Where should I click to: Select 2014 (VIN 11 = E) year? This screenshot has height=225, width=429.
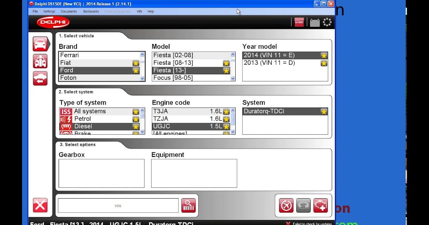click(285, 55)
